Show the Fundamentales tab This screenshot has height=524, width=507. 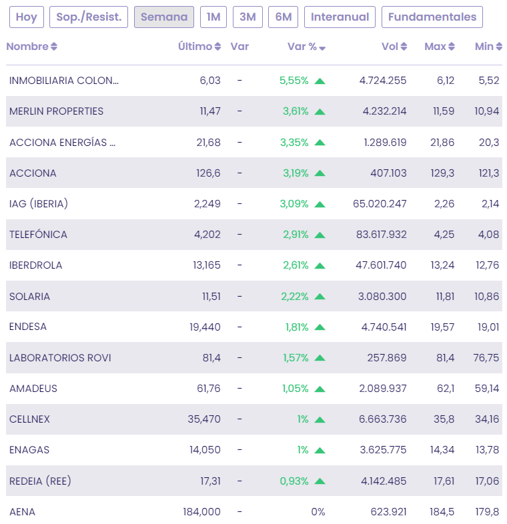[x=432, y=17]
